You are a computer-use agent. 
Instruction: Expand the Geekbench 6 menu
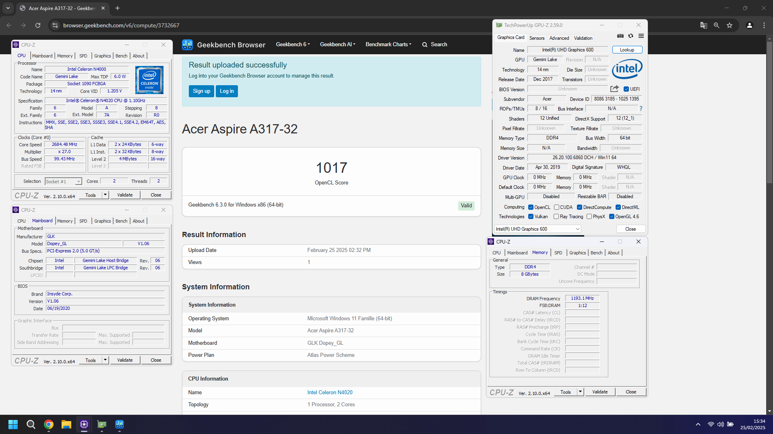coord(293,45)
